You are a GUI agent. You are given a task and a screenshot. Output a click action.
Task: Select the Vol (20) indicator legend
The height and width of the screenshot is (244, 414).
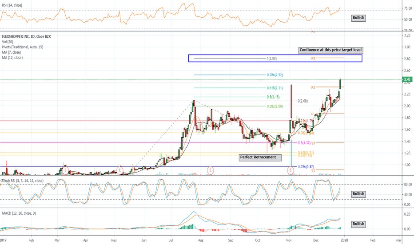coord(8,42)
